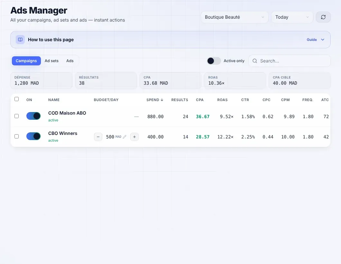Click the 12.22× ROAS value
341x264 pixels.
225,137
